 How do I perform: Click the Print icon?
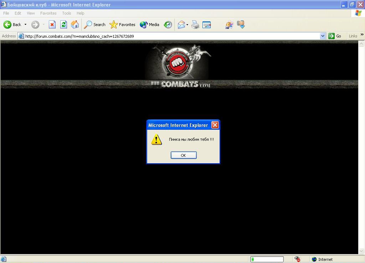(195, 25)
